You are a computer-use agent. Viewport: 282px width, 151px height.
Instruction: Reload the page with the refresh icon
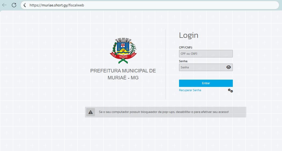point(14,5)
